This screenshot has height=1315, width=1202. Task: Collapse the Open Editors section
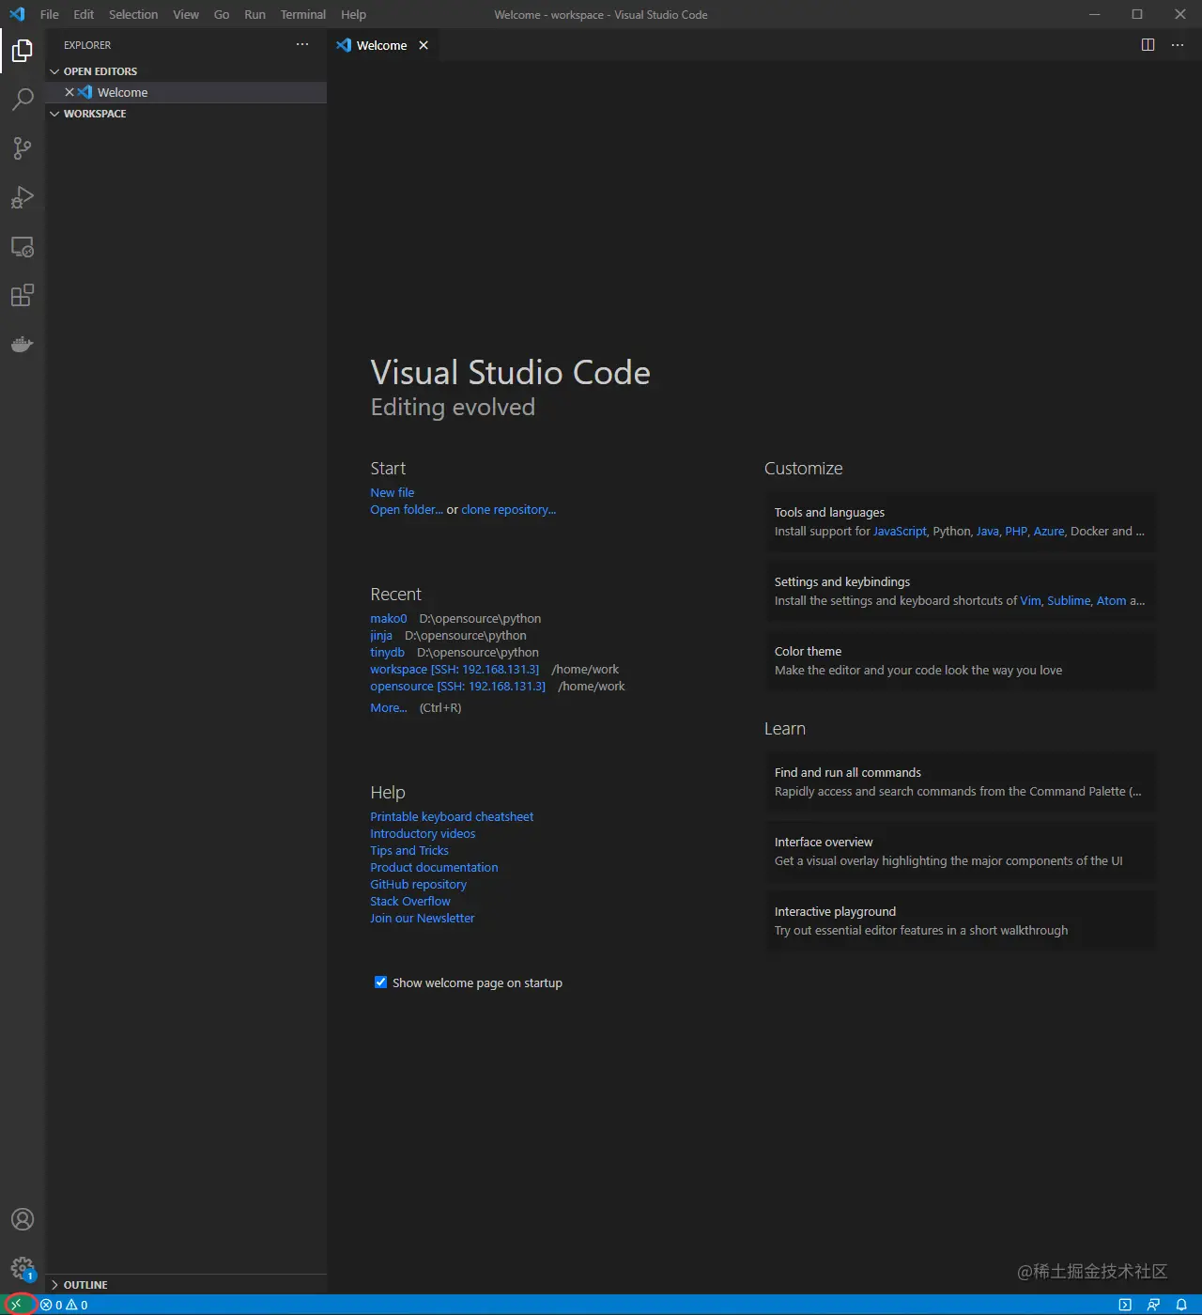click(54, 71)
